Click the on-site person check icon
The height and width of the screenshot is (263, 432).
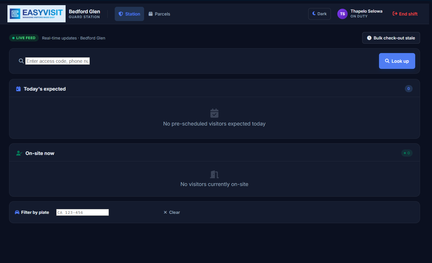(x=19, y=153)
